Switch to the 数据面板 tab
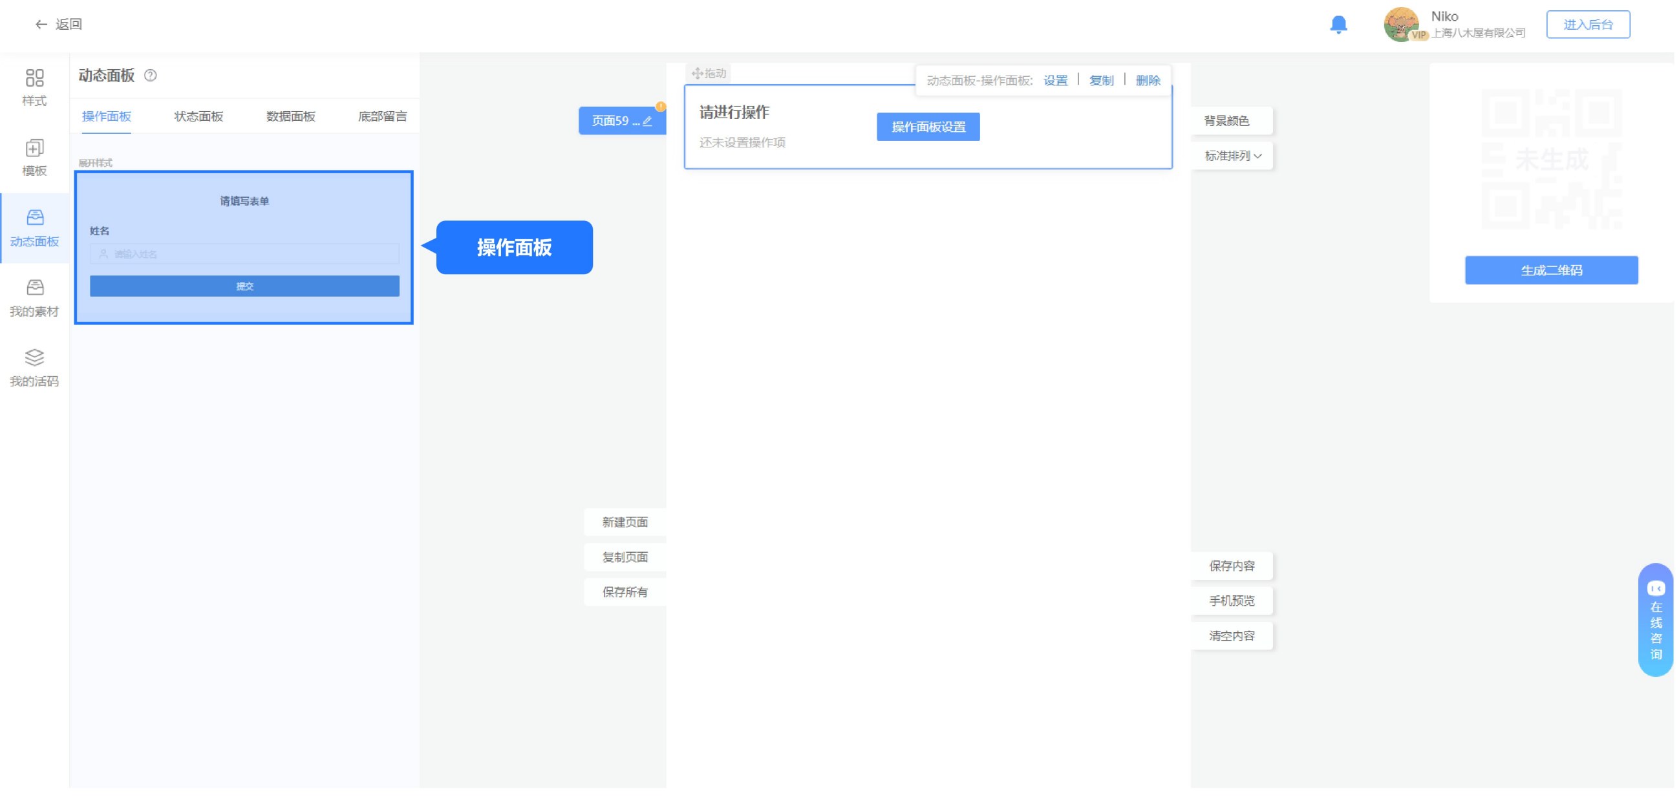 pyautogui.click(x=291, y=116)
